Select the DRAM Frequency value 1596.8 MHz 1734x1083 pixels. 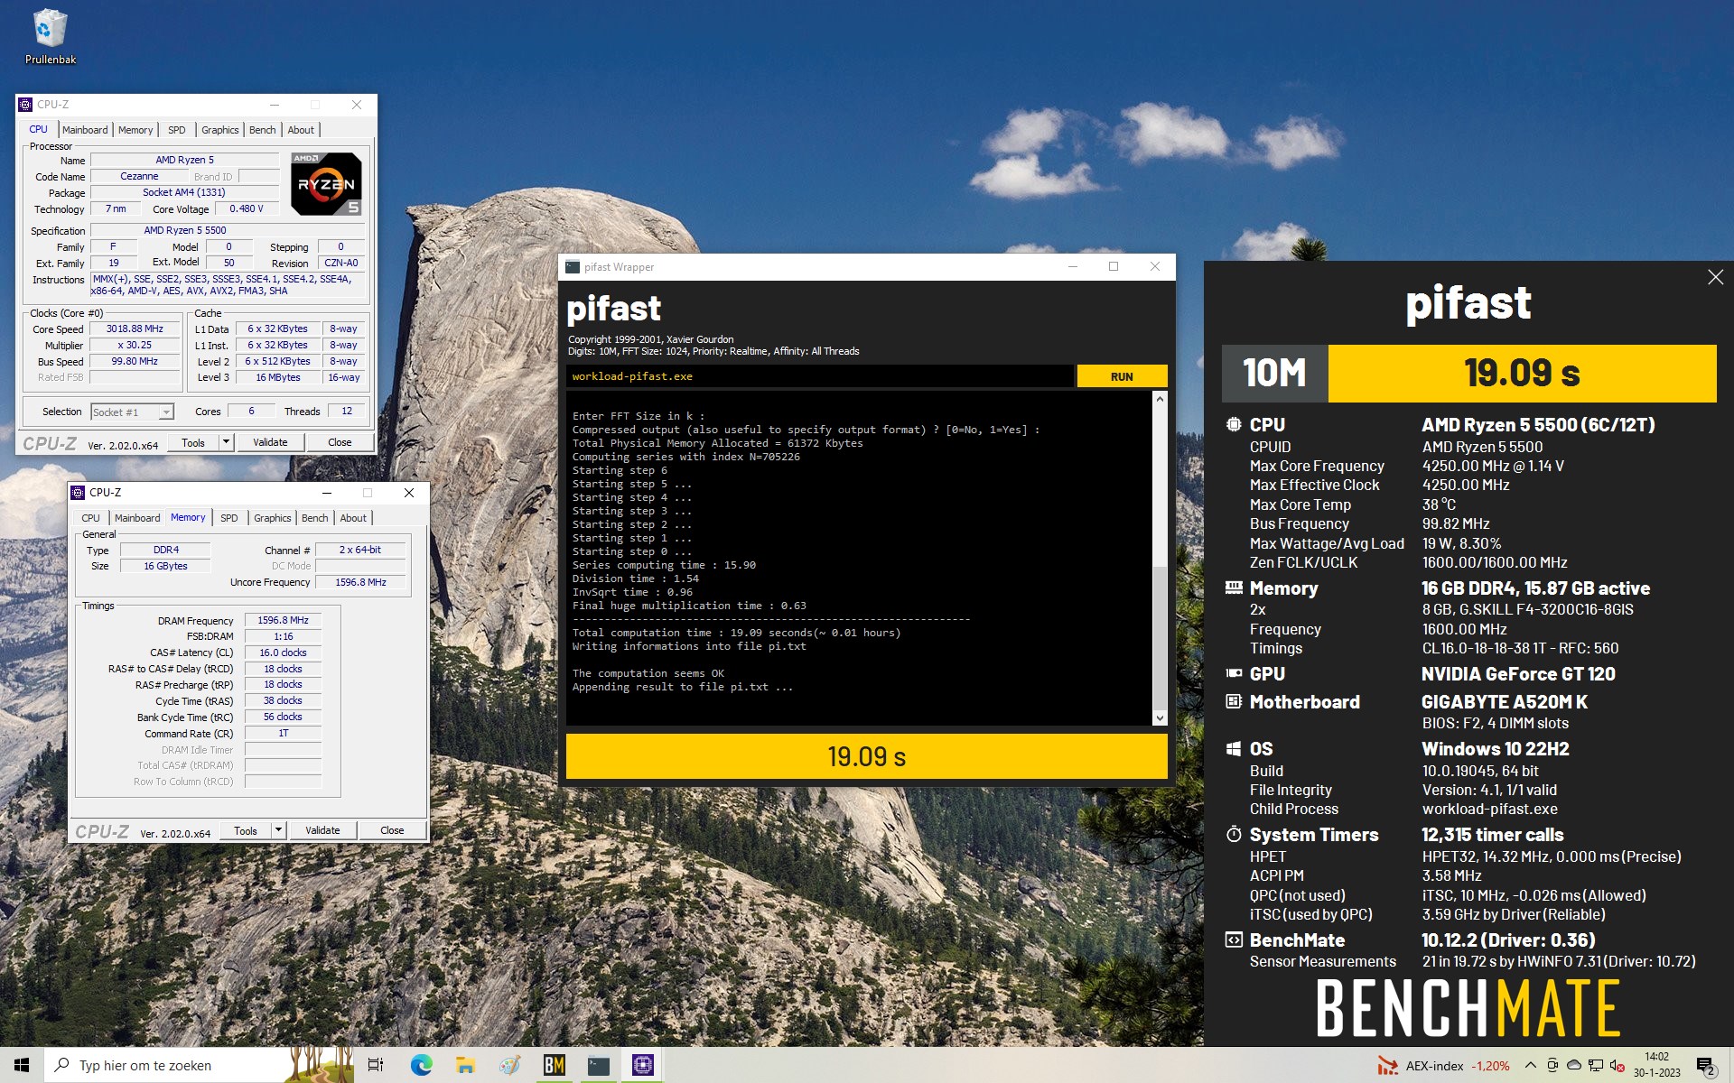click(x=283, y=621)
